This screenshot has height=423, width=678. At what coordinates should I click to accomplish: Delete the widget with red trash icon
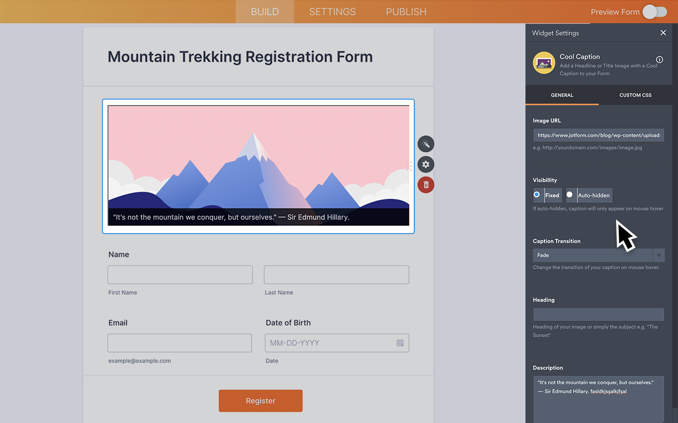click(426, 185)
